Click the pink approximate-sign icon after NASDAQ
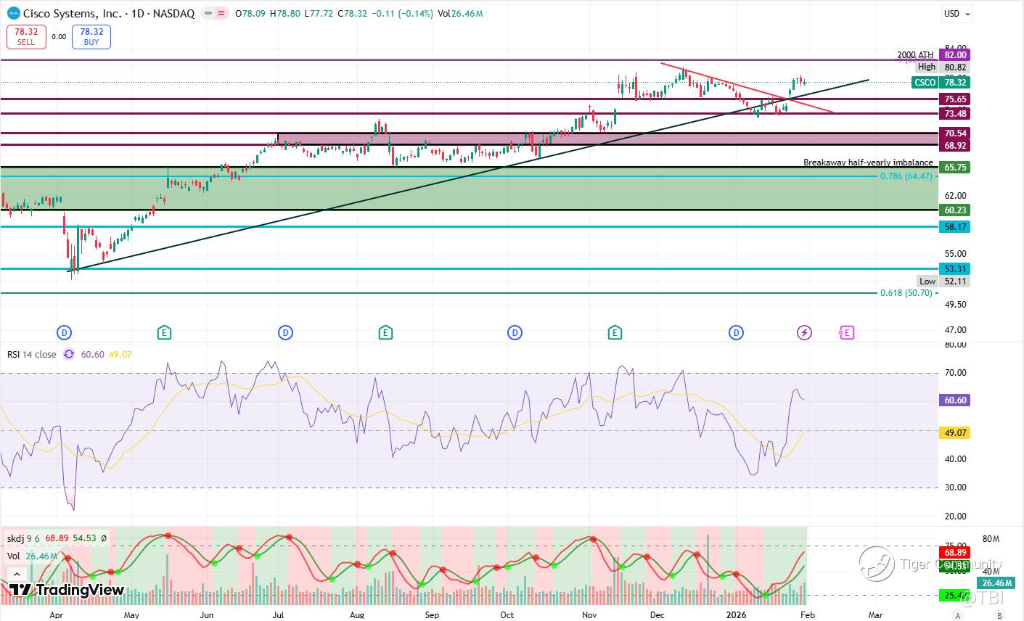 pos(221,13)
